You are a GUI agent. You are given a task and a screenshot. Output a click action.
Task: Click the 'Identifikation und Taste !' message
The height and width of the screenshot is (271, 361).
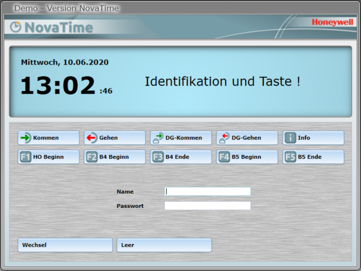(x=223, y=81)
